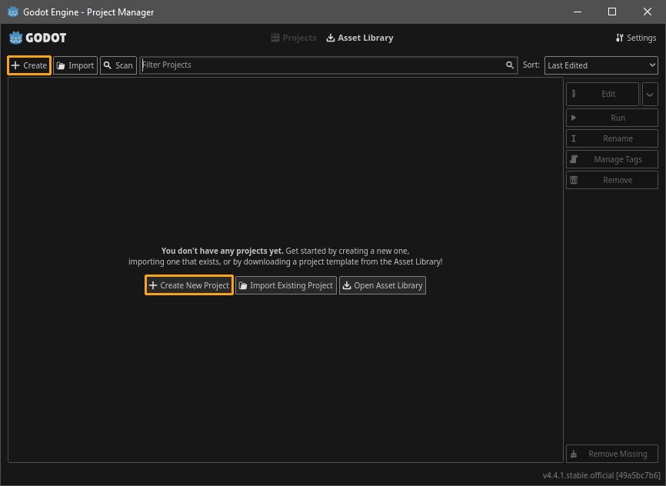Click Open Asset Library button
Image resolution: width=666 pixels, height=486 pixels.
pyautogui.click(x=382, y=285)
